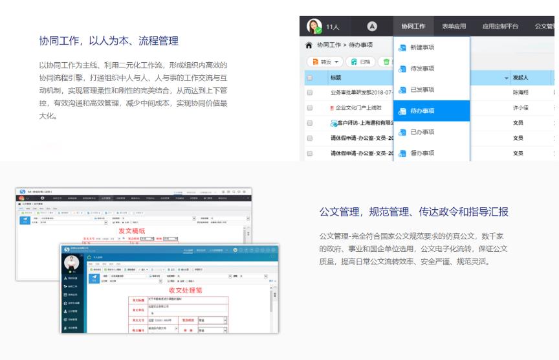Click the red exclamation mark before 企业文化门户上线啦

click(332, 107)
